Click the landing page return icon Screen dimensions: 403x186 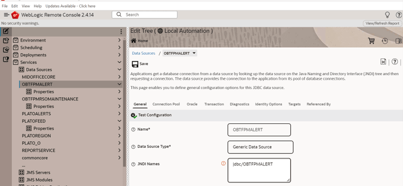tap(384, 62)
